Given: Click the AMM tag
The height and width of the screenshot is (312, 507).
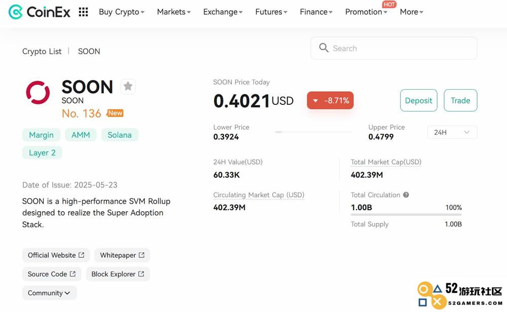Looking at the screenshot, I should (81, 135).
